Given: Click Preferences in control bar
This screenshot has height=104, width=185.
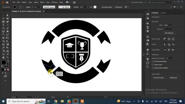Looking at the screenshot, I should [119, 7].
